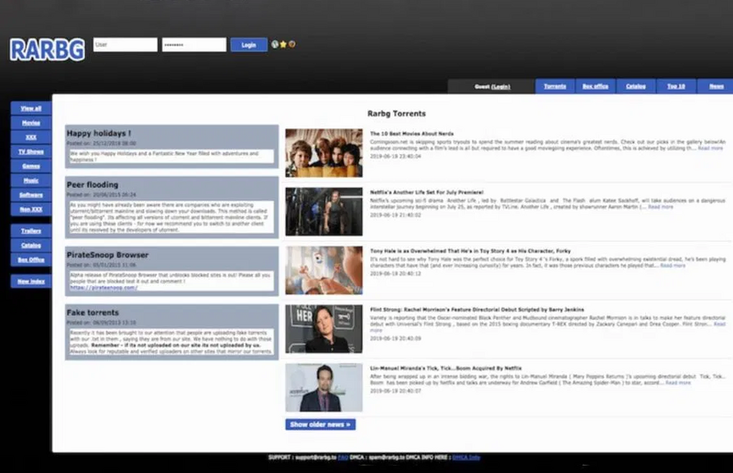Click the 'Happy holidays !' announcement title

[99, 133]
